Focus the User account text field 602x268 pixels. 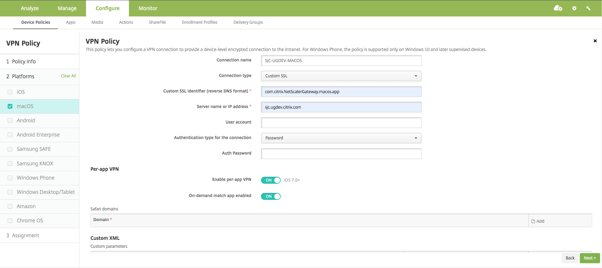[341, 123]
